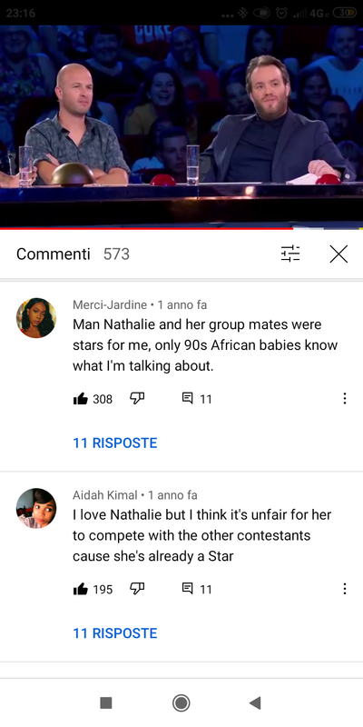
Task: Open more options for Merci-Jardine's comment
Action: [344, 399]
